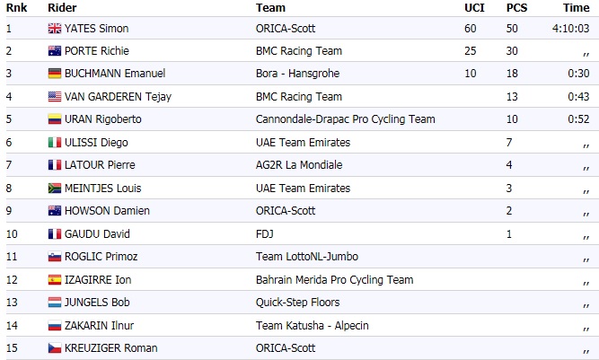Viewport: 599px width, 360px height.
Task: Open rider PORTE Richie's profile
Action: click(99, 51)
